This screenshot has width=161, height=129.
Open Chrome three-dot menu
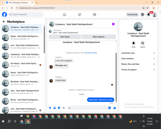(x=158, y=8)
